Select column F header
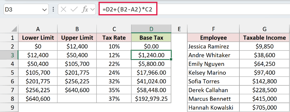Image resolution: width=290 pixels, height=112 pixels. coord(213,29)
